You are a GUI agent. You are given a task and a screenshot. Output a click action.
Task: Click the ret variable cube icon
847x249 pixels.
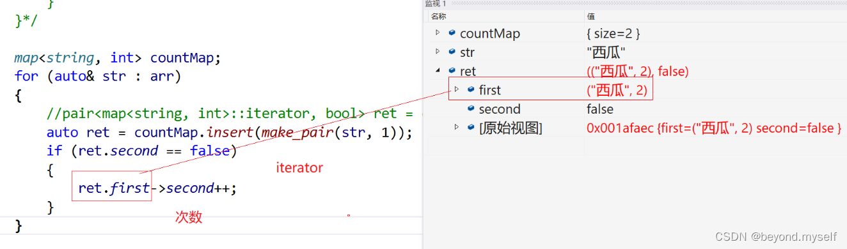coord(452,71)
